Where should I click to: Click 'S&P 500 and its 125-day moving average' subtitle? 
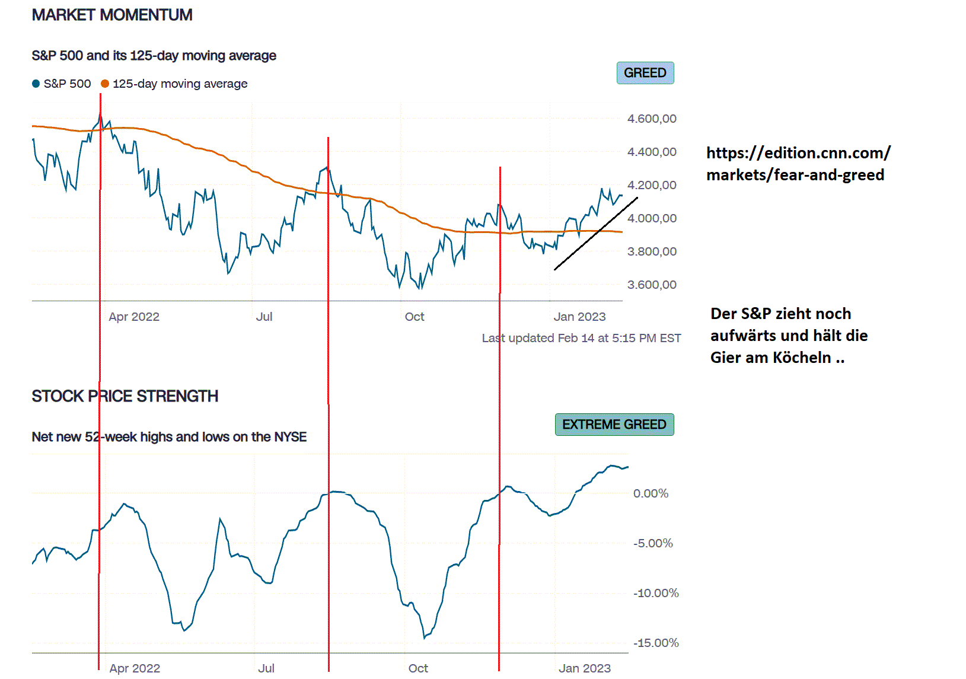tap(154, 56)
